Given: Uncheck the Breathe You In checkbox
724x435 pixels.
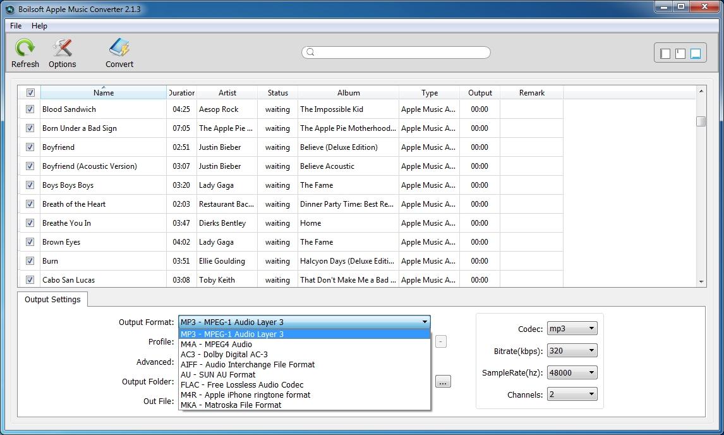Looking at the screenshot, I should pyautogui.click(x=30, y=223).
